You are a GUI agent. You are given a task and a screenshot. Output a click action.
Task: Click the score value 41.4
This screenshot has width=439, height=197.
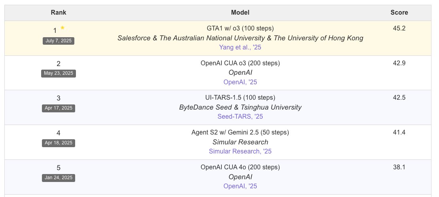[x=399, y=132]
